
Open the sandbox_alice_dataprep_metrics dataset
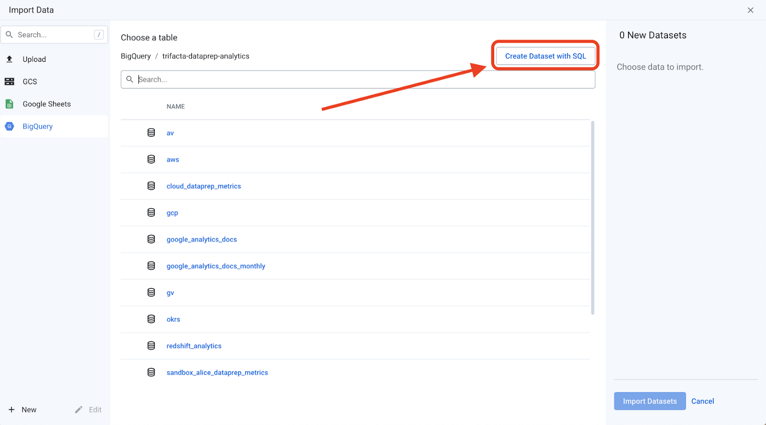point(217,372)
